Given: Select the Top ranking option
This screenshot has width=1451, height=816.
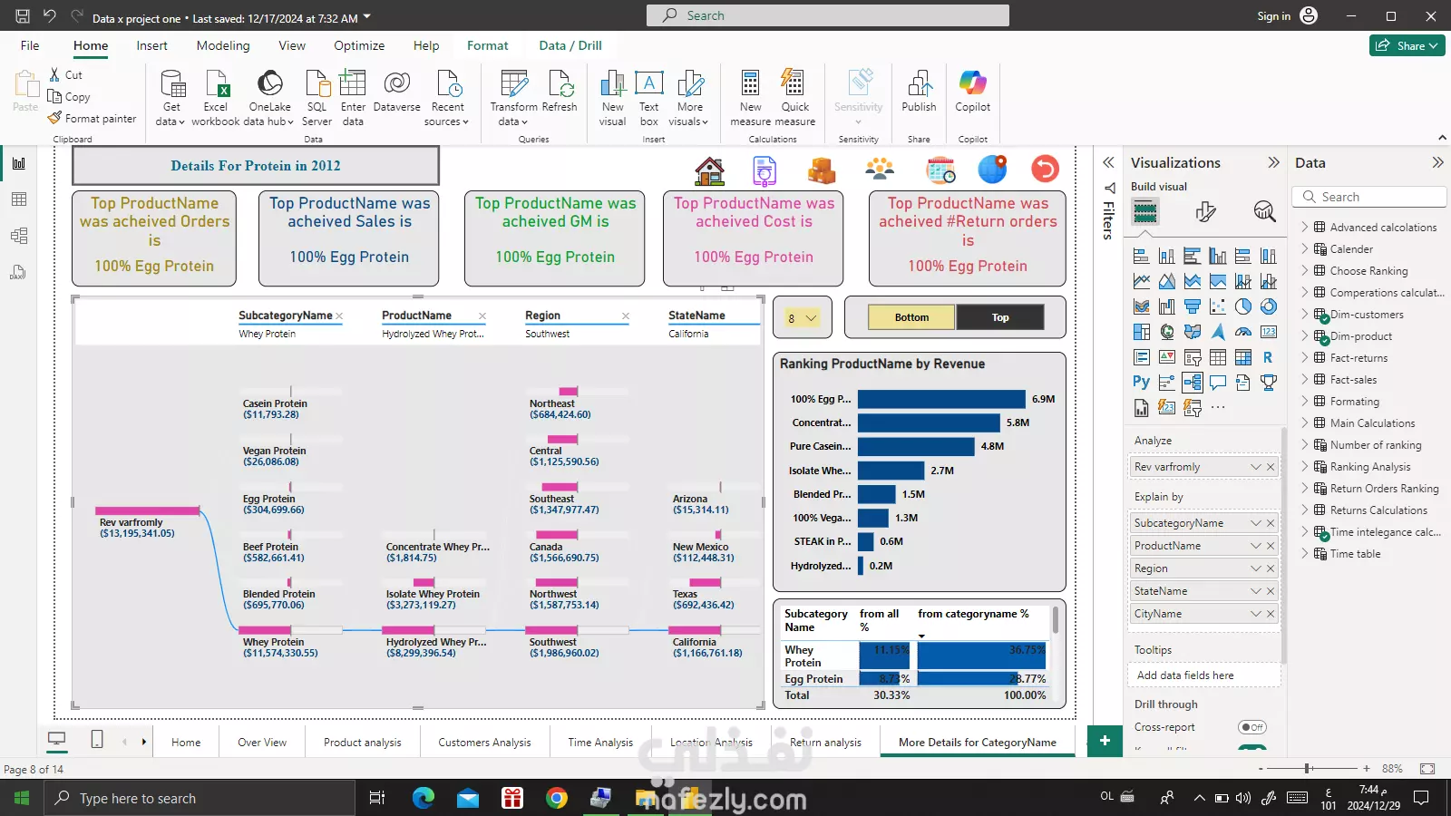Looking at the screenshot, I should click(x=1000, y=317).
